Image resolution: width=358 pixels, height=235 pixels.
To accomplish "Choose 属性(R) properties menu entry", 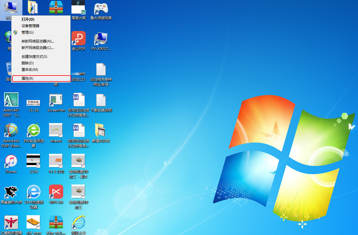I will click(x=41, y=79).
